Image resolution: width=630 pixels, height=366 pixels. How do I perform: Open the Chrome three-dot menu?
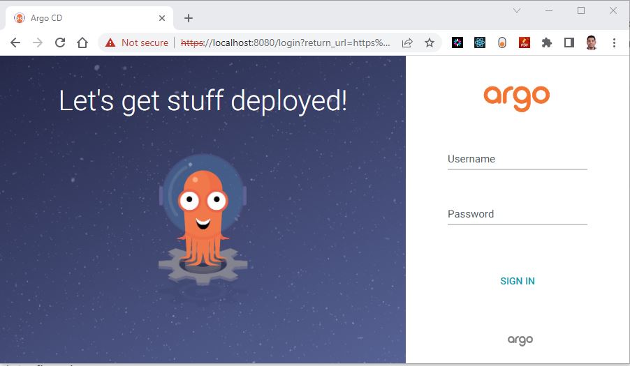tap(614, 43)
